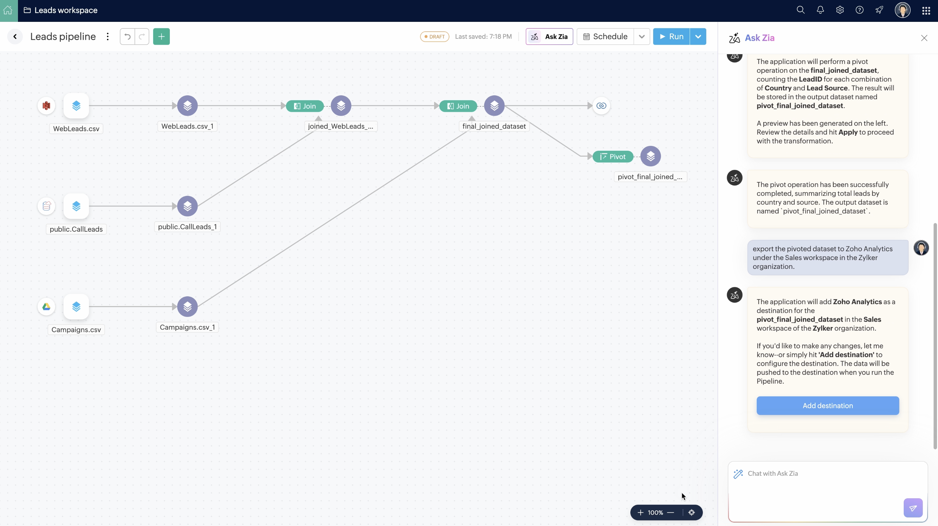
Task: Expand the Run options dropdown arrow
Action: coord(698,36)
